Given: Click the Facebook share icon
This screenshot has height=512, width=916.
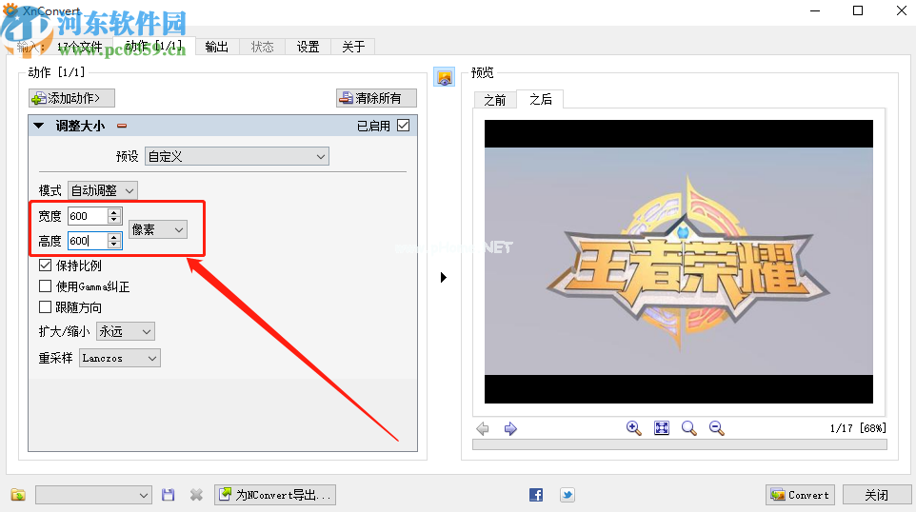Looking at the screenshot, I should [536, 495].
